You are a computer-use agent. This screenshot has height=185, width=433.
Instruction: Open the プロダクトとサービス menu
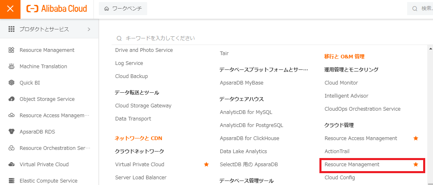click(49, 29)
